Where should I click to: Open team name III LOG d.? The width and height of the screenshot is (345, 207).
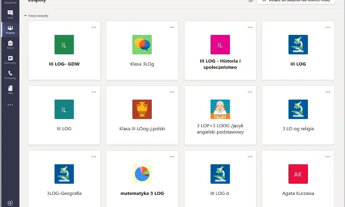[220, 193]
